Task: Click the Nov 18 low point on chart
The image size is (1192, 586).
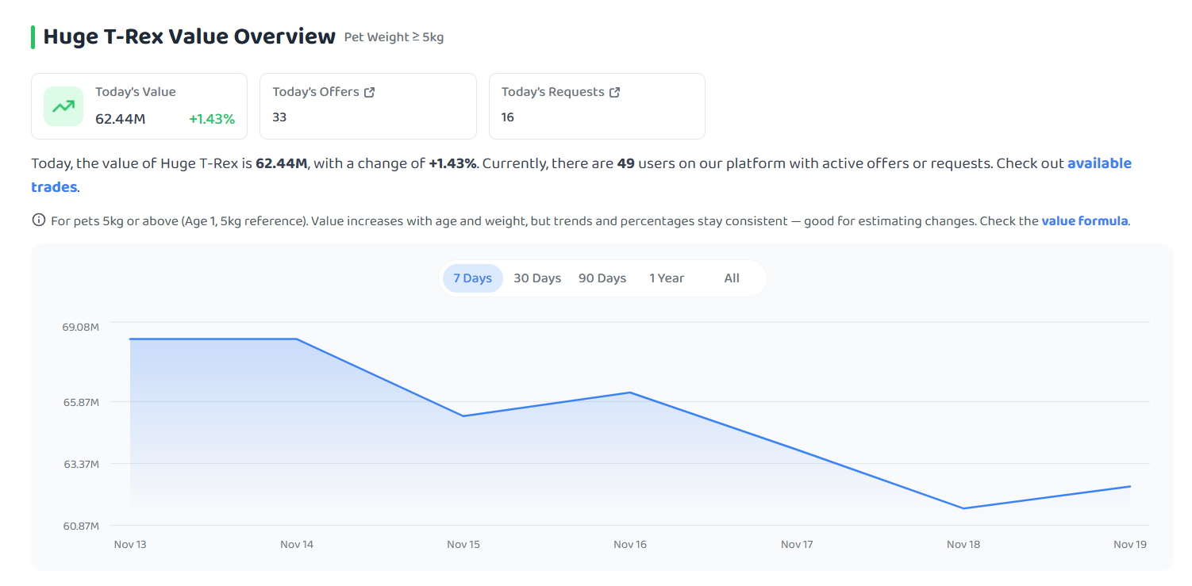Action: pos(963,508)
